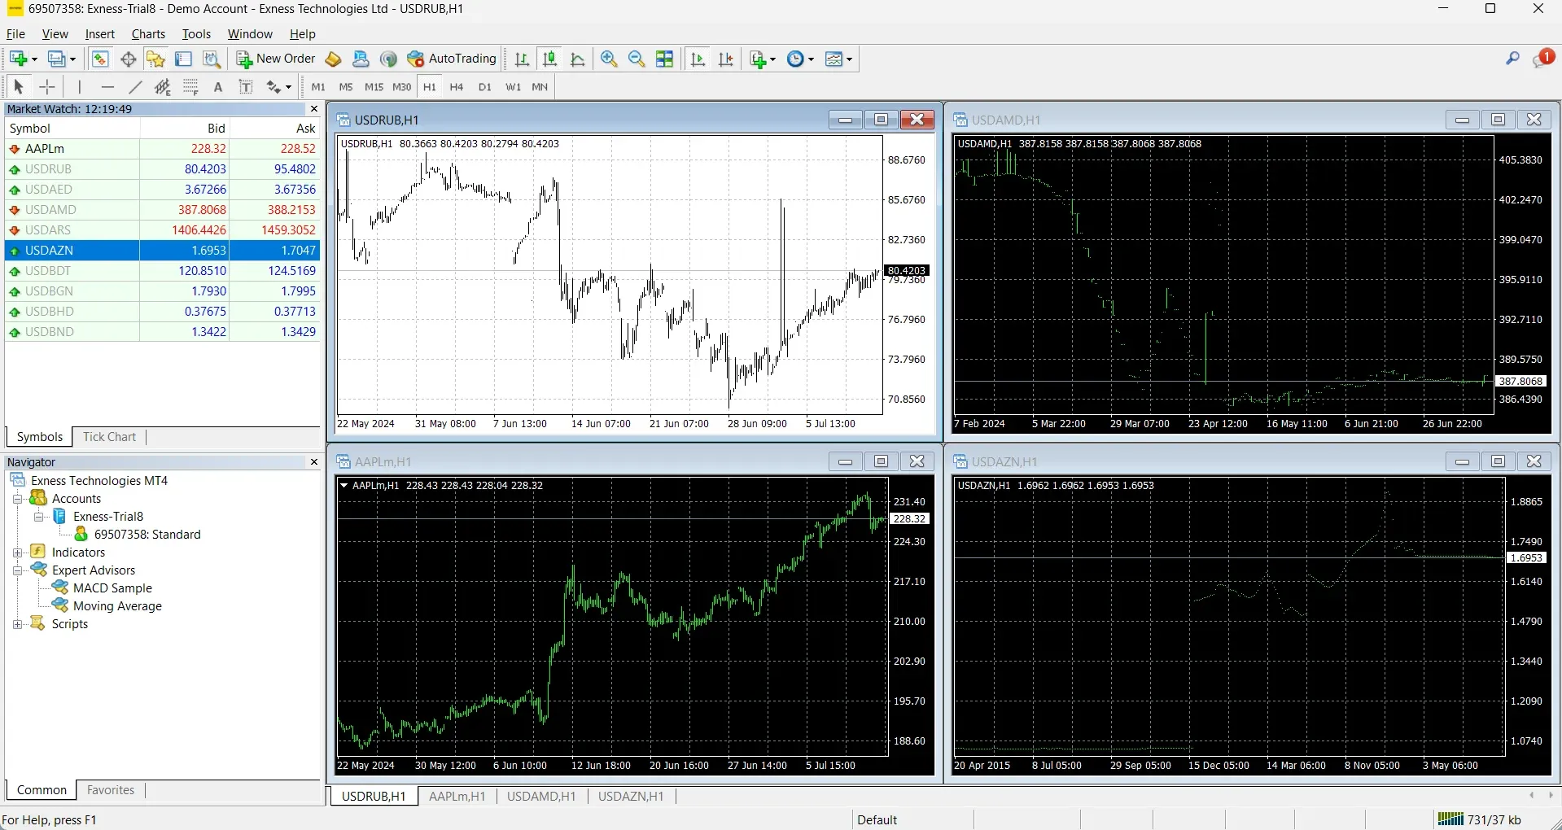Switch to H4 timeframe

(457, 87)
